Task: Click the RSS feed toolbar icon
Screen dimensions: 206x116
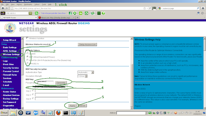Action: coord(36,13)
